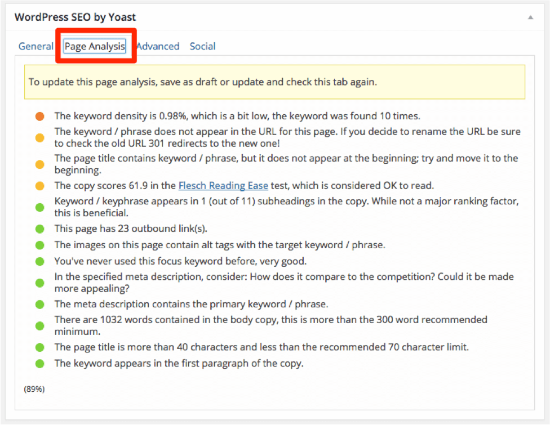Click the yellow dot beside page title warning
Viewport: 550px width, 425px height.
point(39,164)
